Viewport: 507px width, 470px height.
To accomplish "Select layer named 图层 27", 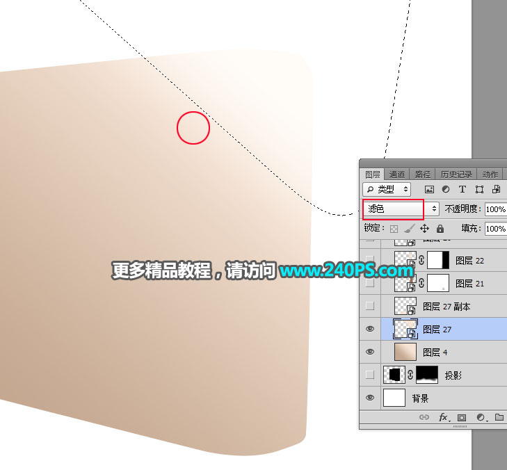I will (x=437, y=330).
